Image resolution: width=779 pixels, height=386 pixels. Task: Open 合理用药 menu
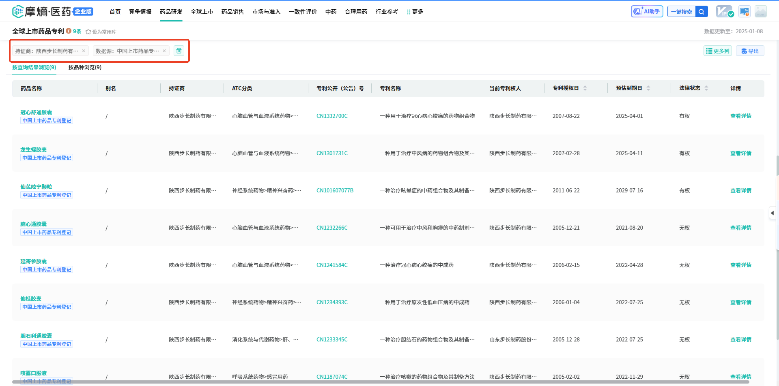coord(356,12)
